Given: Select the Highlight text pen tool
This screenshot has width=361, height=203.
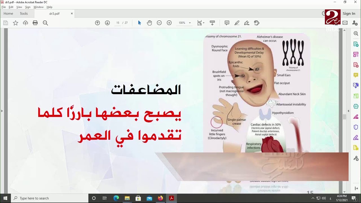Looking at the screenshot, I should (237, 23).
